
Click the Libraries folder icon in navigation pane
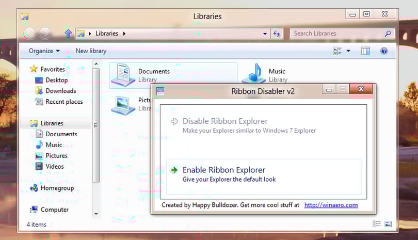[34, 123]
